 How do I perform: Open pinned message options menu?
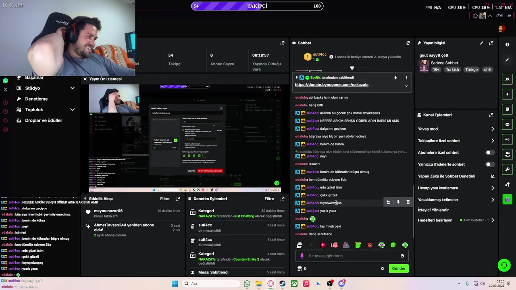coord(406,77)
